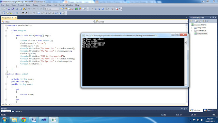Open the Edit menu
Viewport: 218px width, 123px height.
(8, 5)
